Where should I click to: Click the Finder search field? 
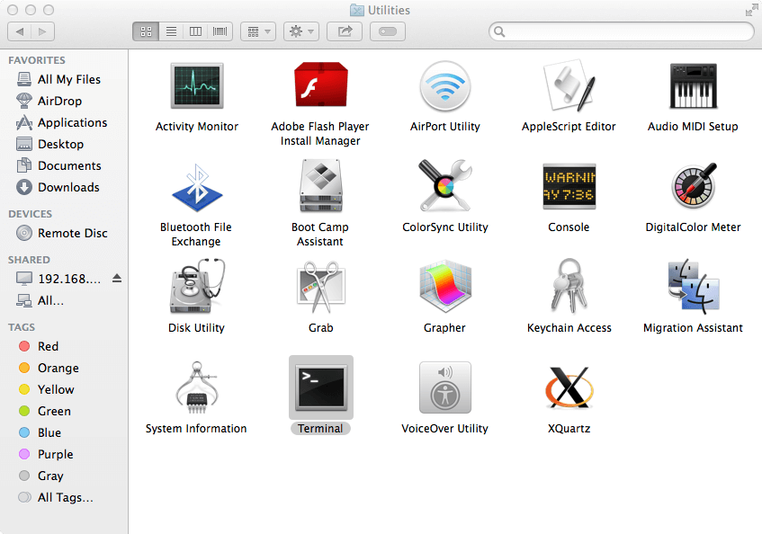(x=622, y=31)
